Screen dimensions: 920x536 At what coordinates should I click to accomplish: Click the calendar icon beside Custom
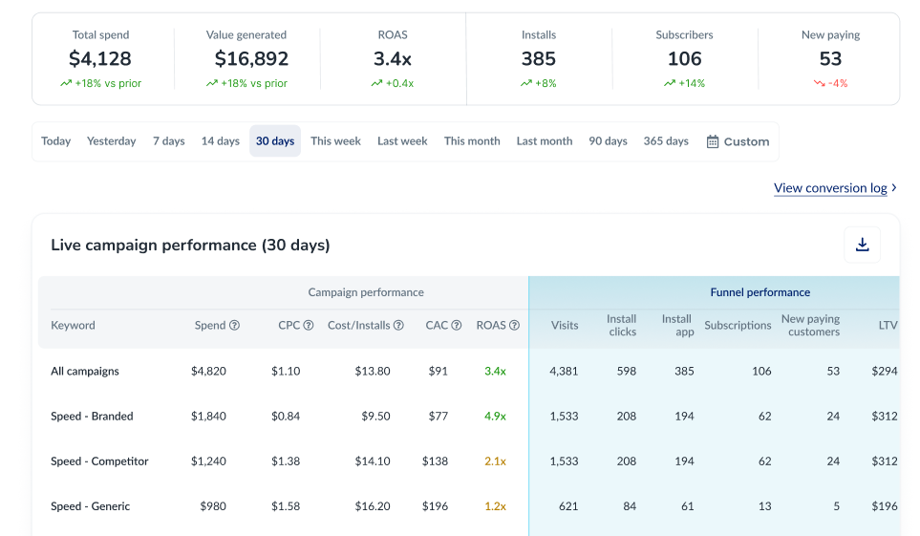coord(713,141)
